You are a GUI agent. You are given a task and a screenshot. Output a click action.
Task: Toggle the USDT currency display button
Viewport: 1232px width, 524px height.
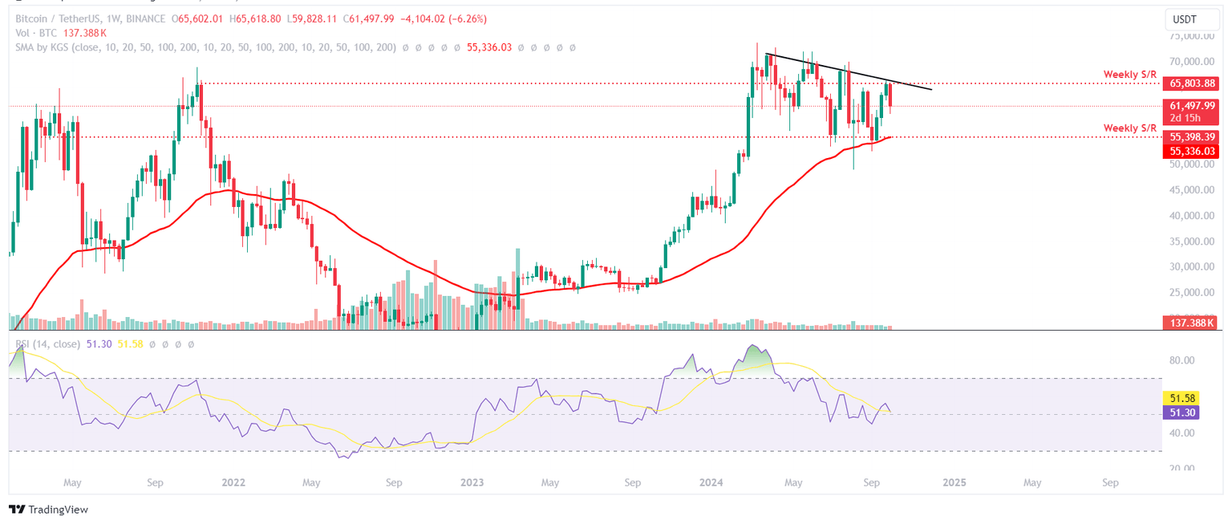(x=1193, y=18)
